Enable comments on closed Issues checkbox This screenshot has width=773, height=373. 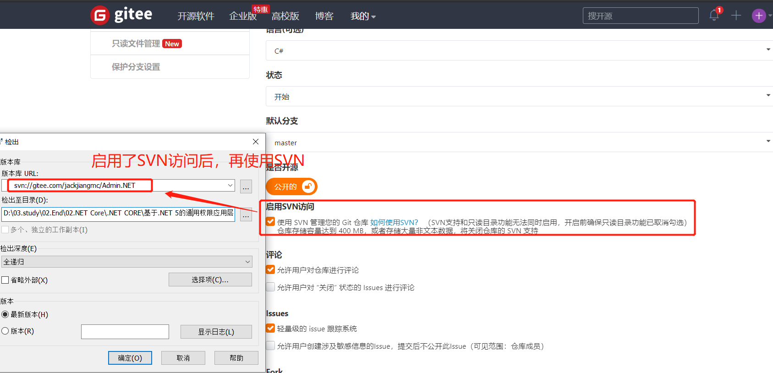tap(270, 287)
